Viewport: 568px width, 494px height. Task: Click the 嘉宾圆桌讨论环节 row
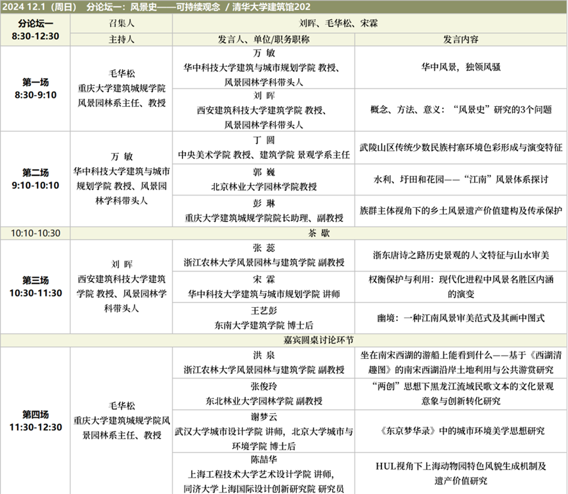point(318,340)
